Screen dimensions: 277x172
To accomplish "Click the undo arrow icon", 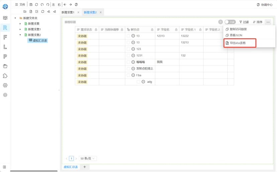I will 42,4.
